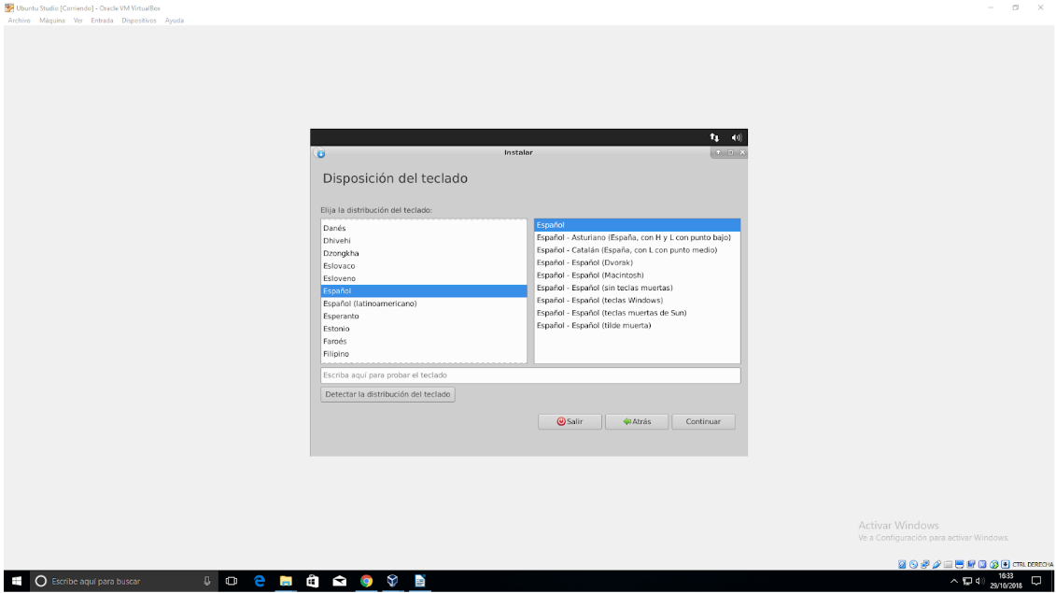
Task: Quit the installer with Salir
Action: click(x=570, y=422)
